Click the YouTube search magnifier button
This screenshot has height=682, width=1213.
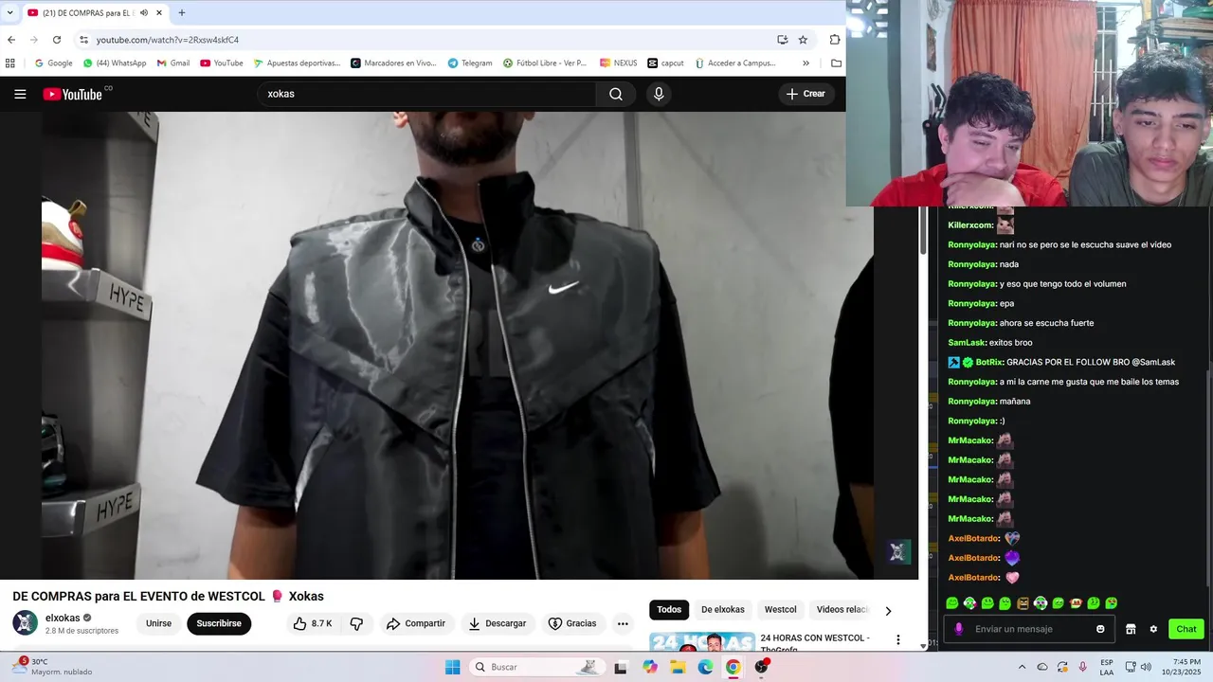pyautogui.click(x=616, y=94)
